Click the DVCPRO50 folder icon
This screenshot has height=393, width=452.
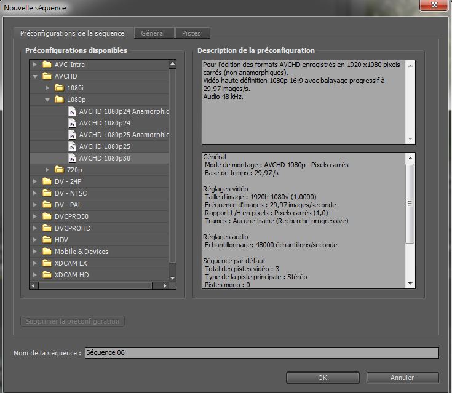tap(47, 216)
